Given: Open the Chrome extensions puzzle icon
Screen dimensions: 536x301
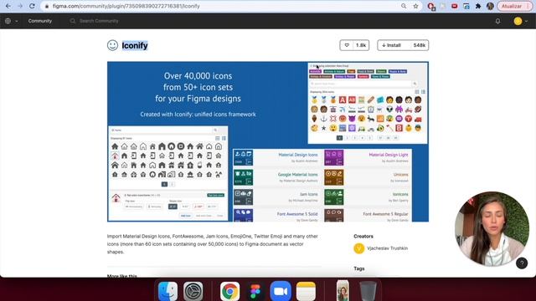Looking at the screenshot, I should click(478, 6).
